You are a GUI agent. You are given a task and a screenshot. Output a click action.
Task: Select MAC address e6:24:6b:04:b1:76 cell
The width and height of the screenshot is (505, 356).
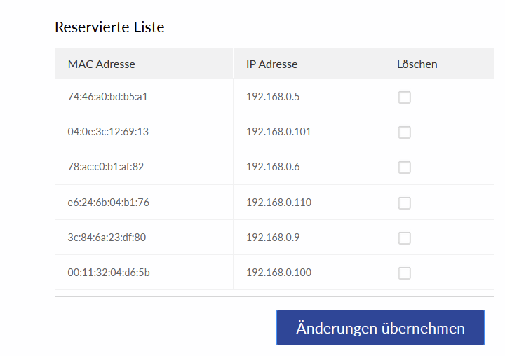[x=108, y=203]
